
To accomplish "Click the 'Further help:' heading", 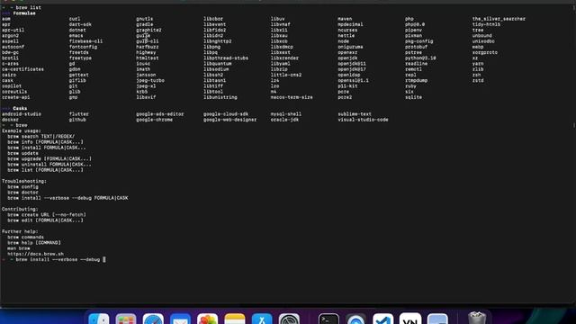I will [20, 231].
